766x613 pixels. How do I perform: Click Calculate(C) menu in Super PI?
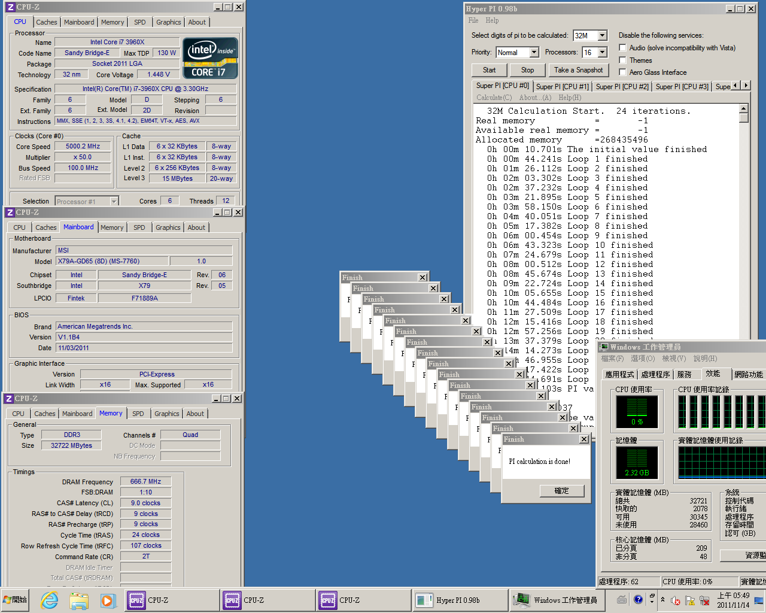point(494,98)
